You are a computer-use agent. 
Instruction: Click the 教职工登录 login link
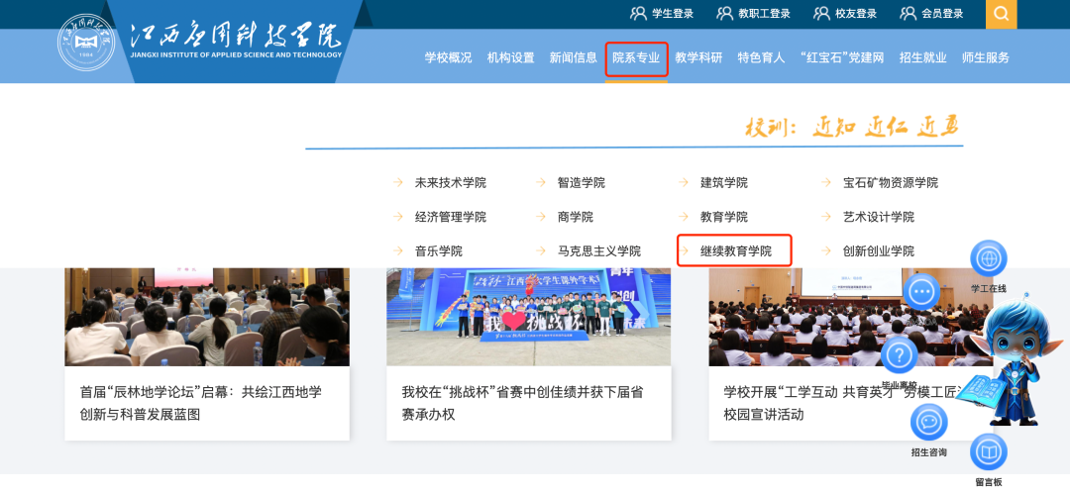point(764,14)
